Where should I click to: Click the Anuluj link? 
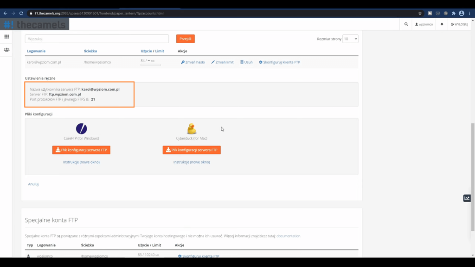33,184
